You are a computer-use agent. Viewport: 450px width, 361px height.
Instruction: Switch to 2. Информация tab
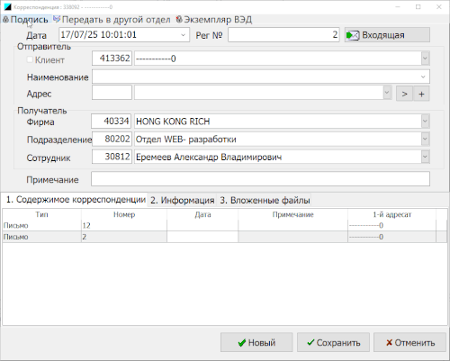pyautogui.click(x=183, y=200)
